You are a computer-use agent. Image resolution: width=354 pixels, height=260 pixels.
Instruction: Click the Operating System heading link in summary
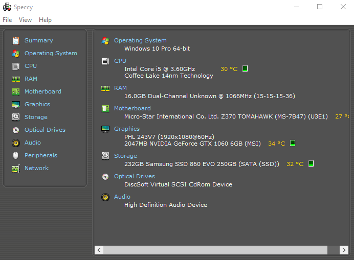pos(140,40)
